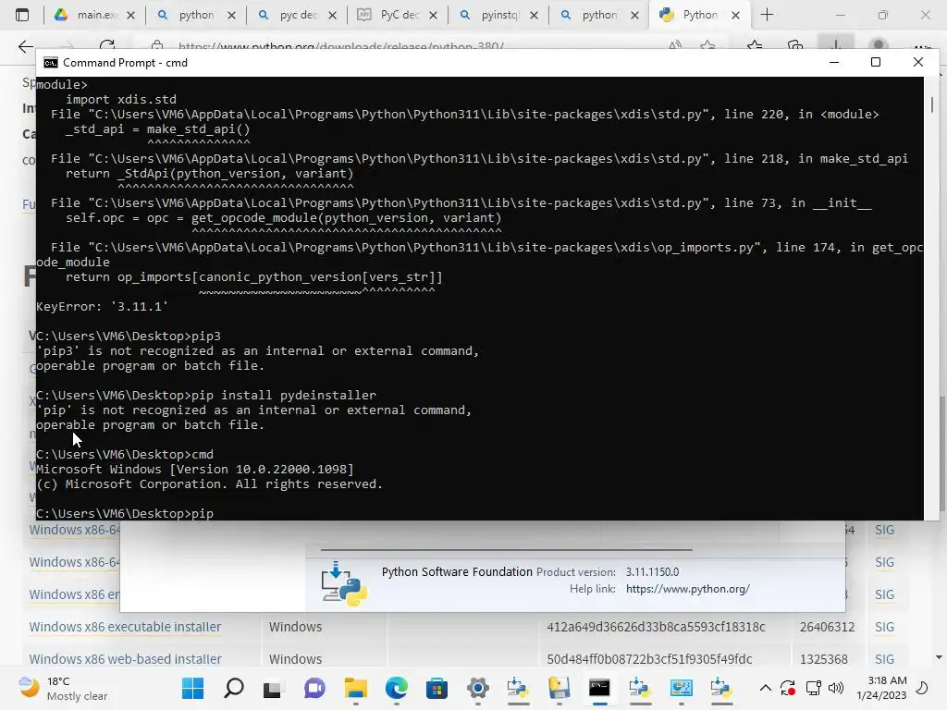This screenshot has width=947, height=710.
Task: Close the PyC dec page tab
Action: pos(433,16)
